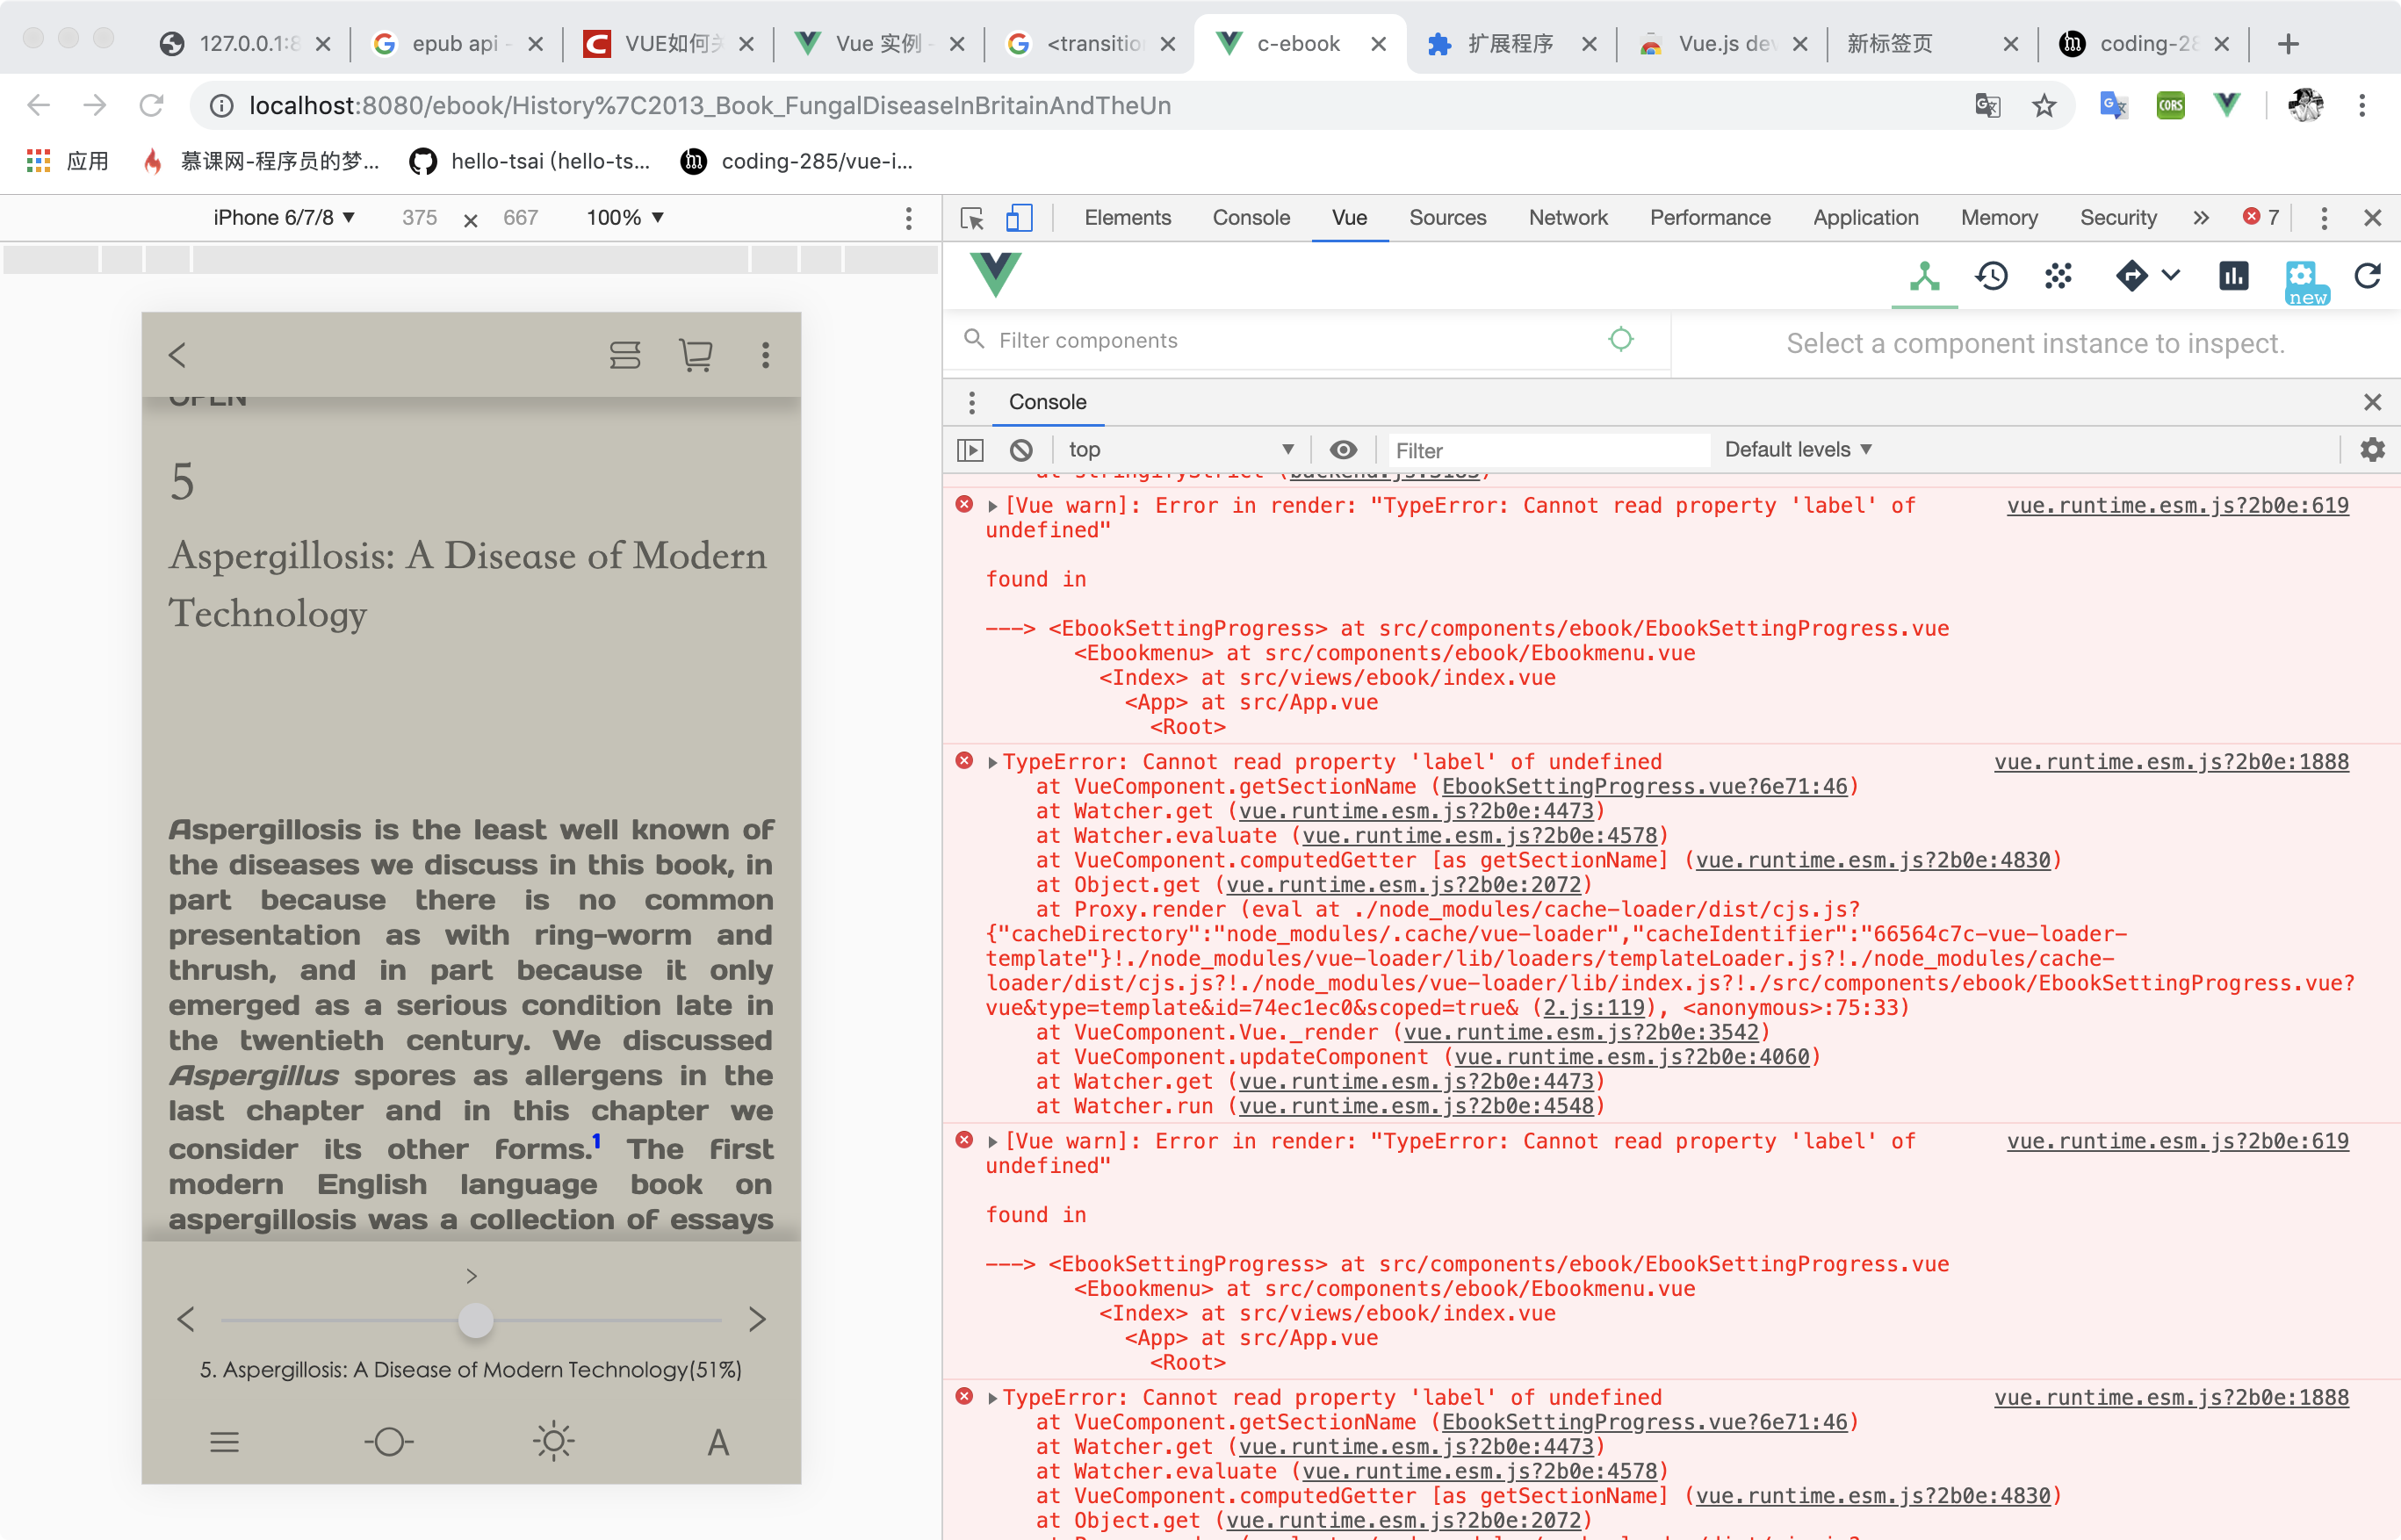
Task: Click the Vue devtools refresh icon
Action: click(x=2367, y=276)
